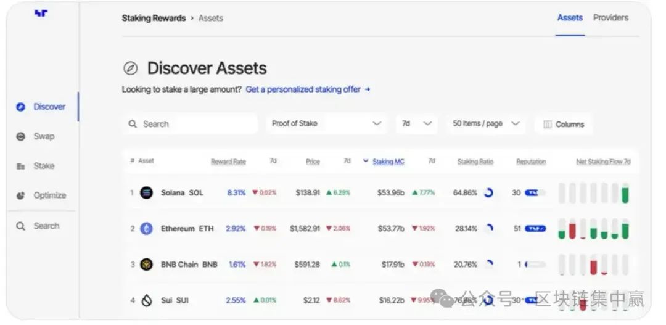Sort by Price column header
This screenshot has width=666, height=325.
(313, 162)
